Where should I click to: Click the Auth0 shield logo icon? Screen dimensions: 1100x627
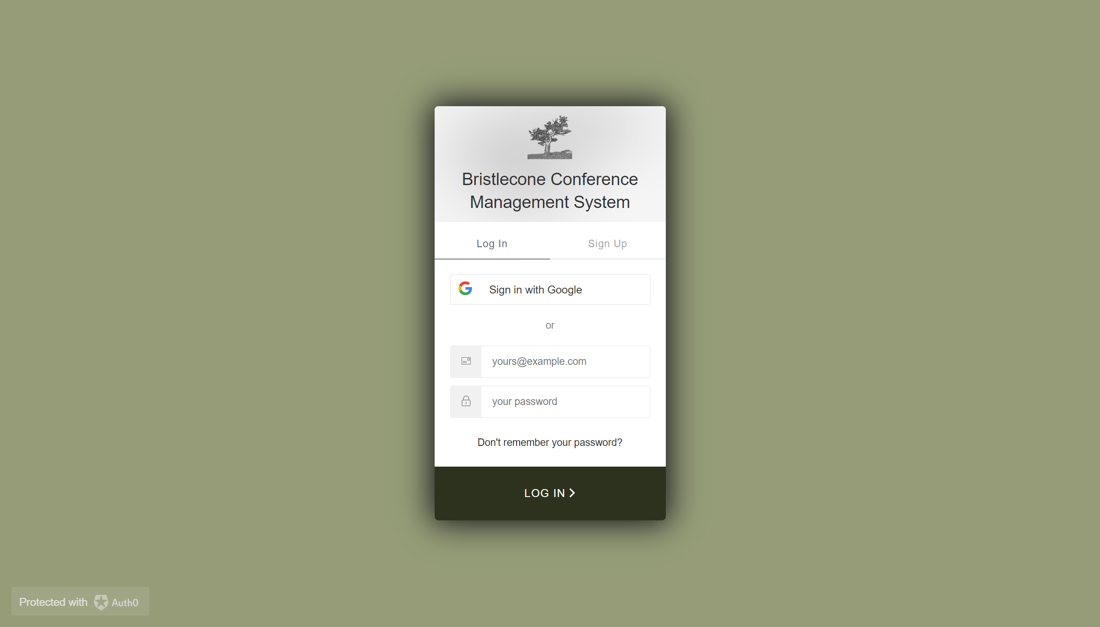point(101,603)
